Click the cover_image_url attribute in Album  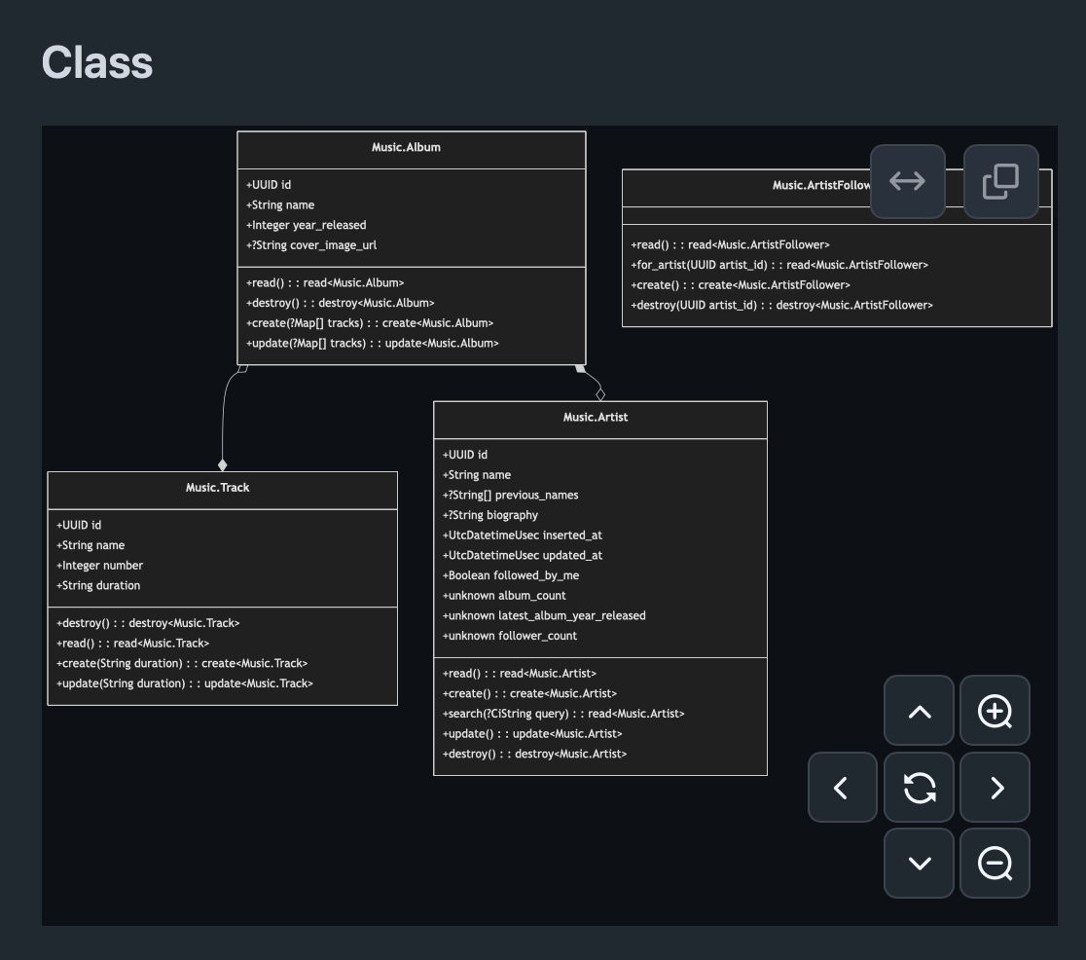[x=311, y=245]
